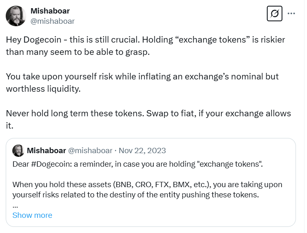Visit the @mishaboar handle under top name
Screen dimensions: 307x233
(52, 21)
